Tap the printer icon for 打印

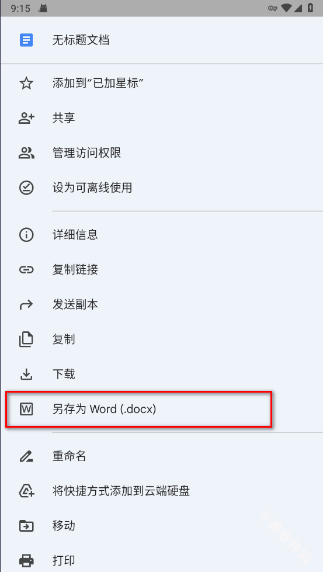point(26,560)
